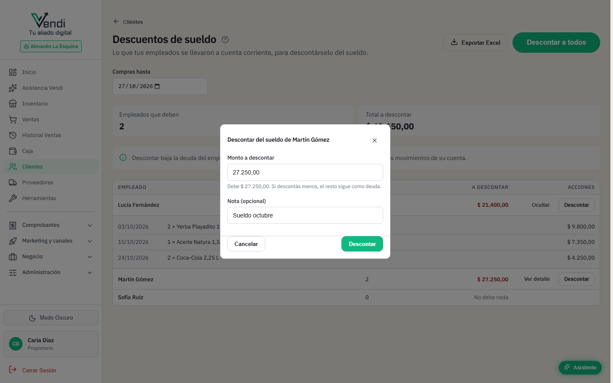Click the Compras hasta date field
Viewport: 613px width, 383px height.
(160, 86)
